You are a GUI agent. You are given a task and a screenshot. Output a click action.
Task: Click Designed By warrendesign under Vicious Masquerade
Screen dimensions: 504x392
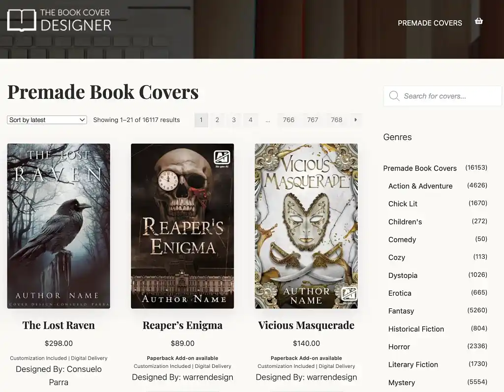pos(306,377)
